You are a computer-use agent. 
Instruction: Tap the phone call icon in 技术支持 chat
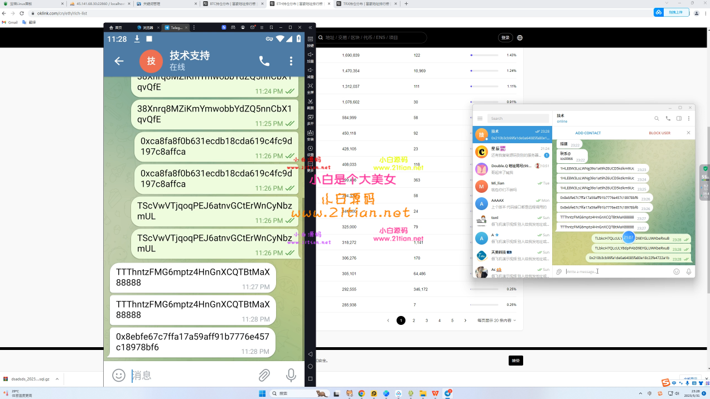point(264,61)
